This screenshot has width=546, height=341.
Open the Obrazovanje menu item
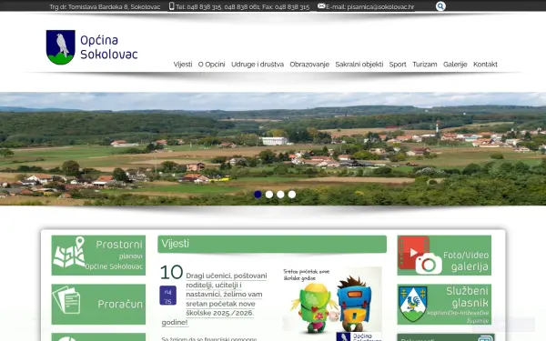click(309, 65)
